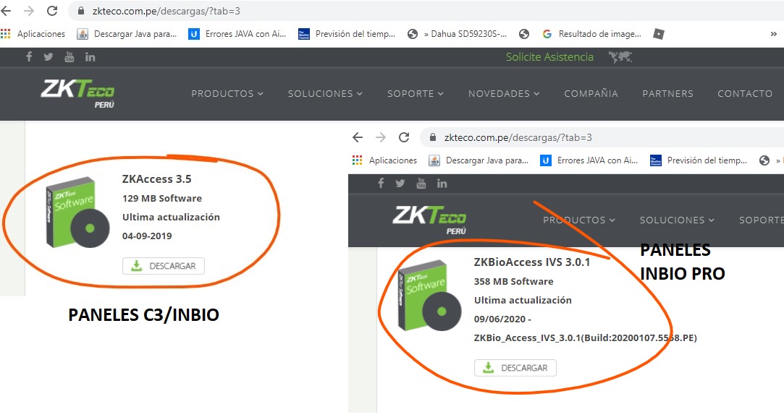Expand SOPORTE menu in main window

point(415,93)
